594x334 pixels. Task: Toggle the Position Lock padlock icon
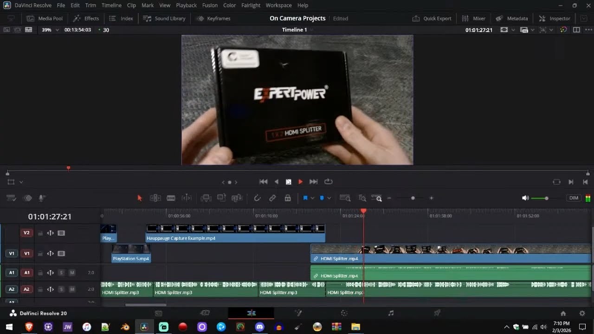tap(288, 198)
